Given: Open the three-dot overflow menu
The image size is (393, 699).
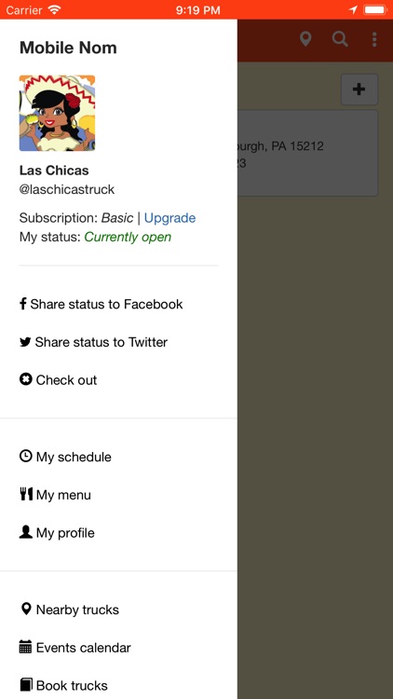Looking at the screenshot, I should (374, 39).
